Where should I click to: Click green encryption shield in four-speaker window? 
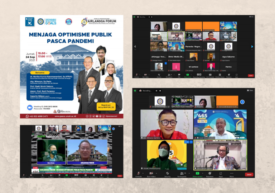click(135, 91)
